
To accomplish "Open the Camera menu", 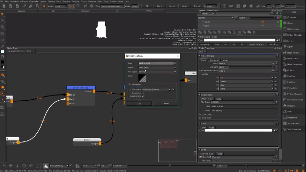I will point(92,1).
